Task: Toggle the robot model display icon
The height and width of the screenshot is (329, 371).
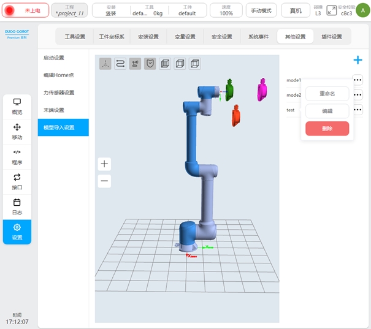Action: coord(135,64)
